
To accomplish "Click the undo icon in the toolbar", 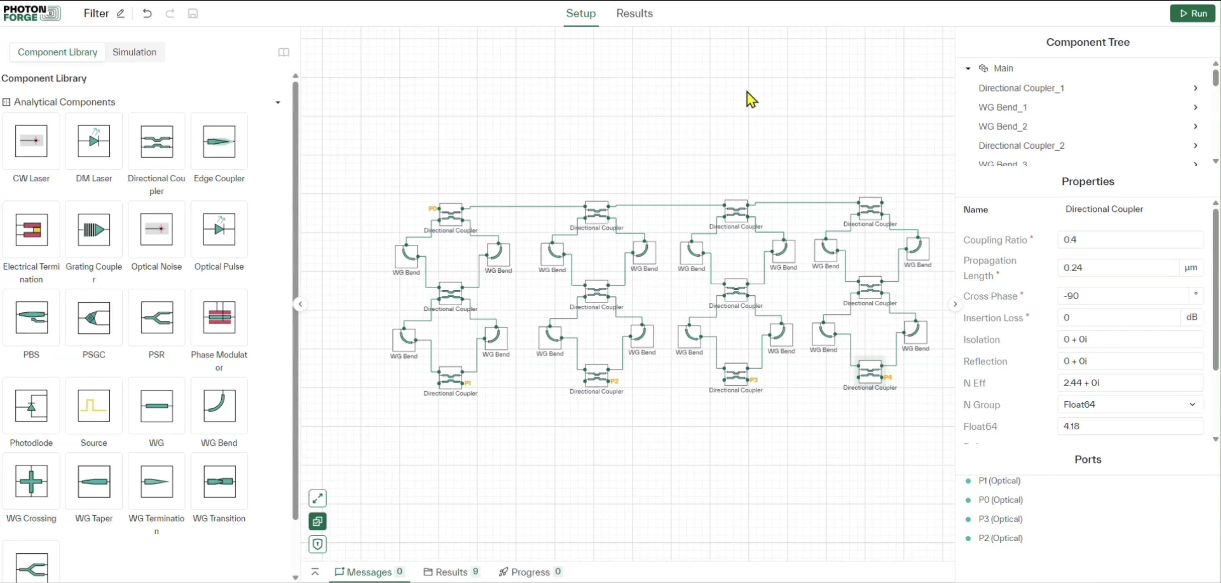I will (x=147, y=13).
